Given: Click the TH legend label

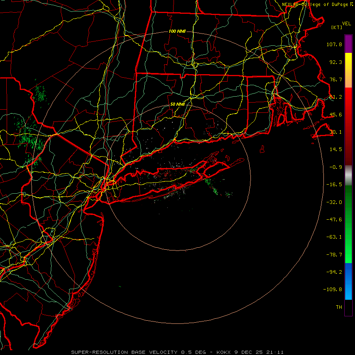Looking at the screenshot, I should pos(339,307).
